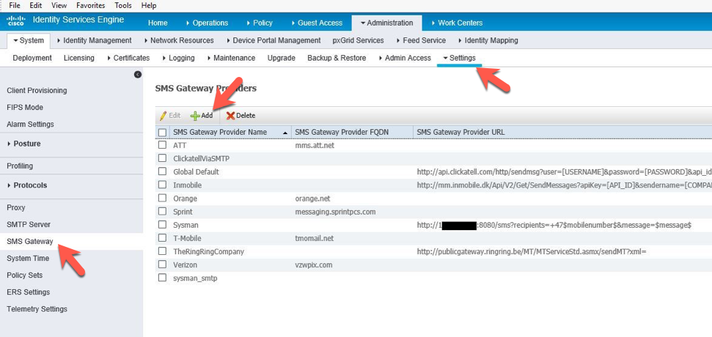Screen dimensions: 712x337
Task: Open Backup & Restore tab
Action: click(337, 58)
